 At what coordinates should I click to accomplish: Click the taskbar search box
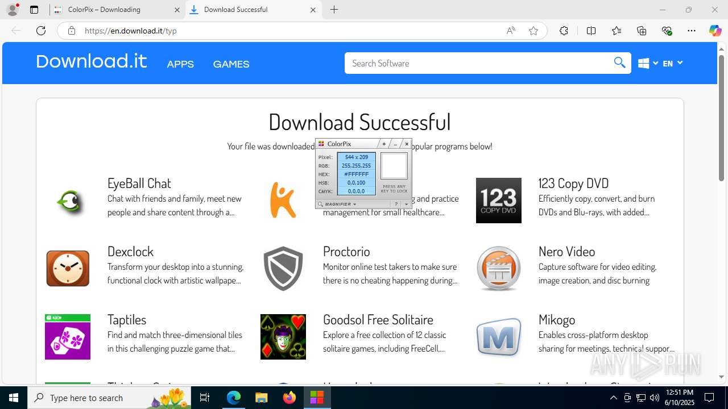pos(109,398)
